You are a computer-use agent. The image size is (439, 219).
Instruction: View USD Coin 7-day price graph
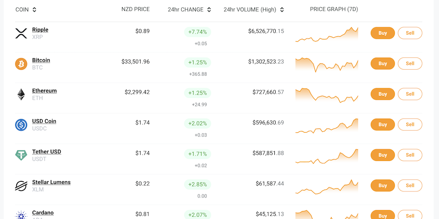[x=327, y=126]
